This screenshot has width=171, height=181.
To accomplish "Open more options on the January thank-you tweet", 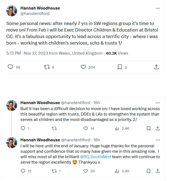I will tap(158, 140).
